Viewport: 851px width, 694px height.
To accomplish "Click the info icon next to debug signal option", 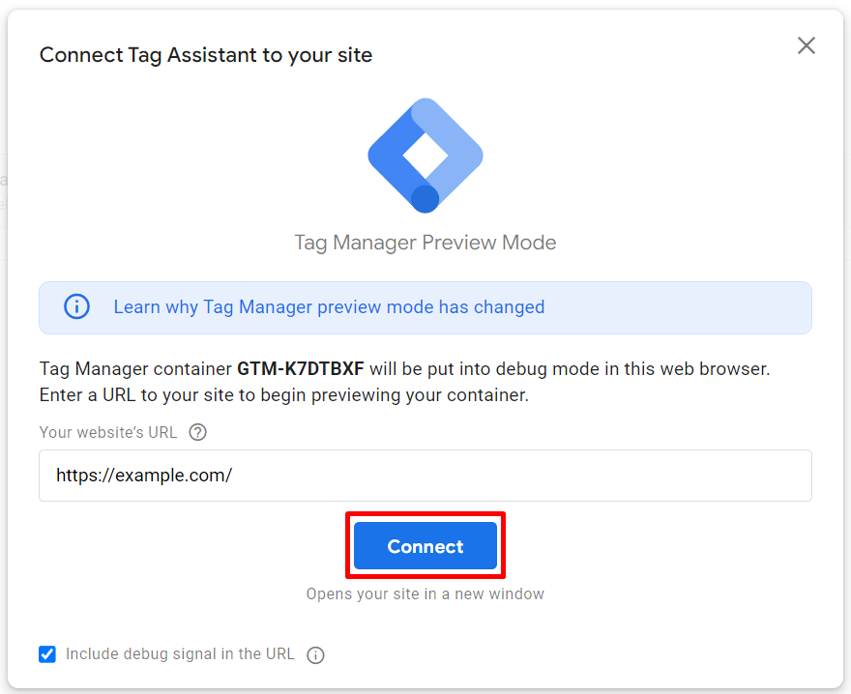I will coord(315,655).
